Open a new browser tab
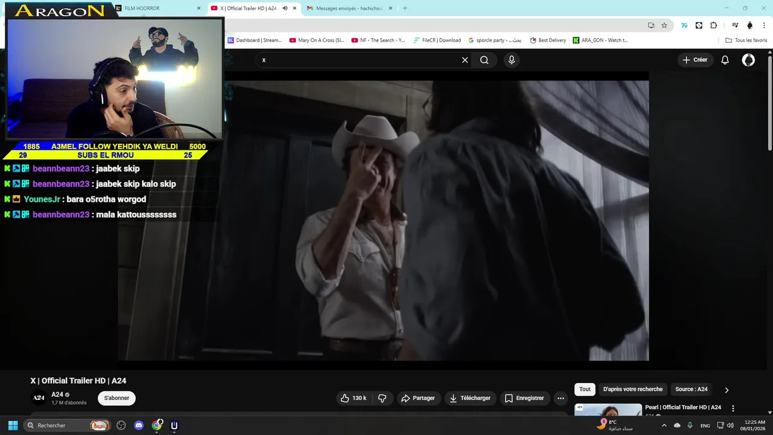 tap(405, 8)
